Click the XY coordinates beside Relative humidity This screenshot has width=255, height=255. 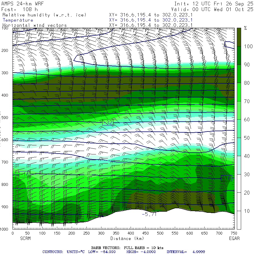[151, 15]
